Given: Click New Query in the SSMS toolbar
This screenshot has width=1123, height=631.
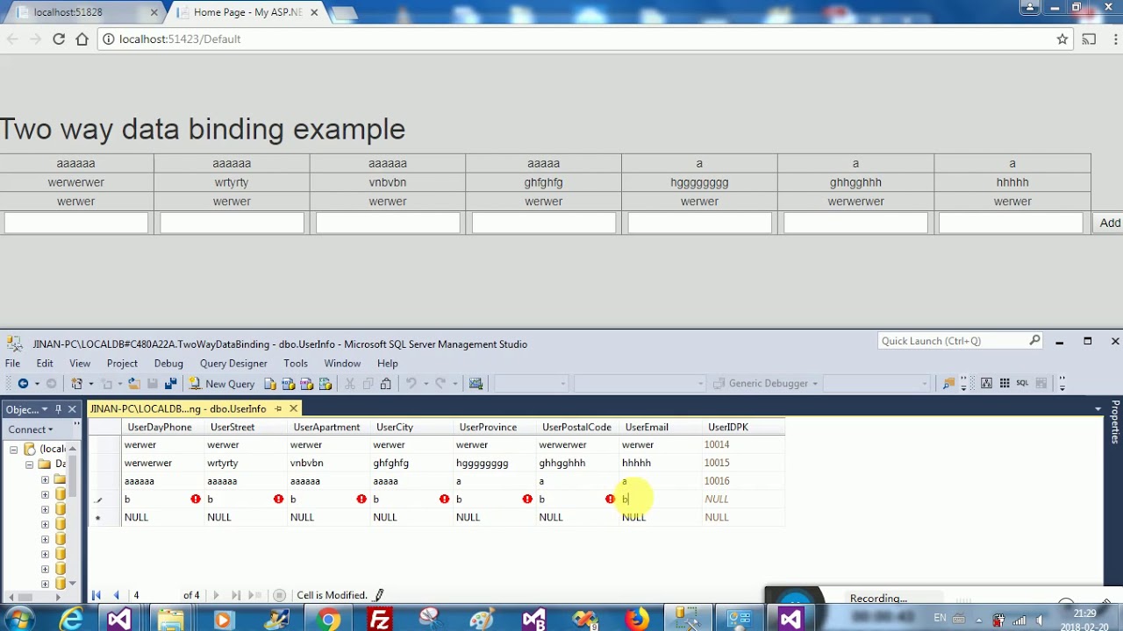Looking at the screenshot, I should [x=221, y=384].
